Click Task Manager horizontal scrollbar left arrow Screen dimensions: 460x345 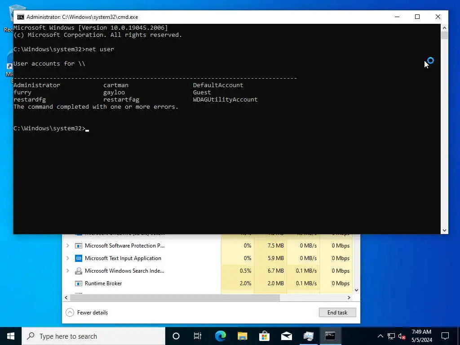click(x=66, y=297)
